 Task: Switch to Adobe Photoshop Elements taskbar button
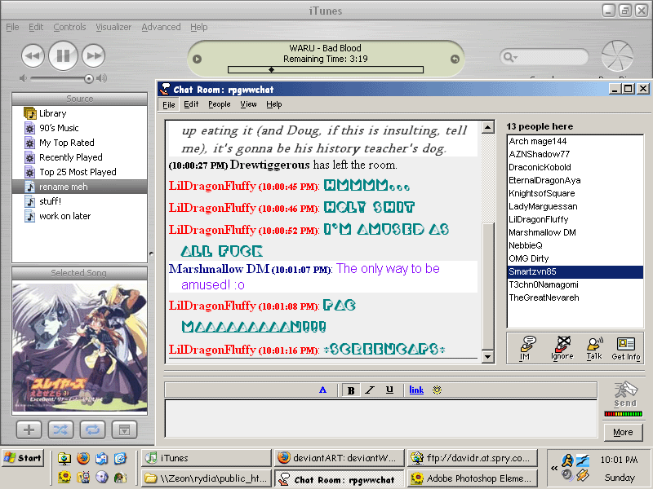[473, 478]
